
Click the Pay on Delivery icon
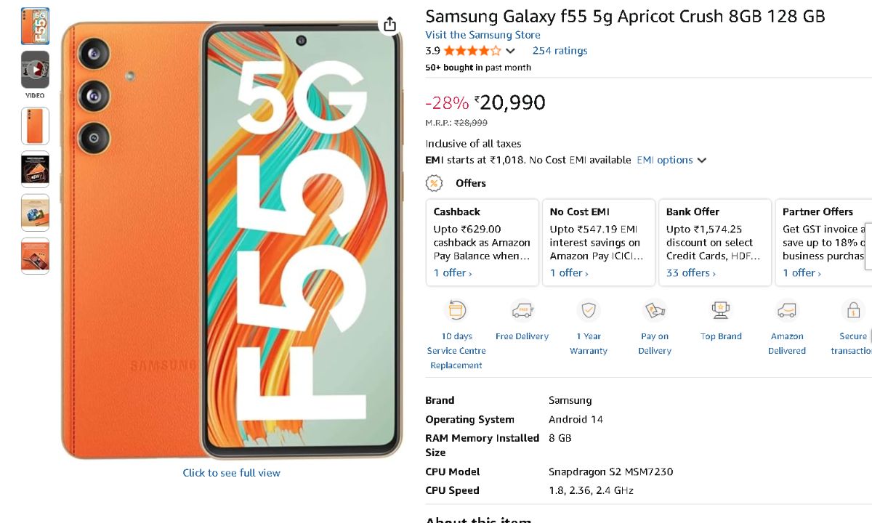click(x=654, y=310)
